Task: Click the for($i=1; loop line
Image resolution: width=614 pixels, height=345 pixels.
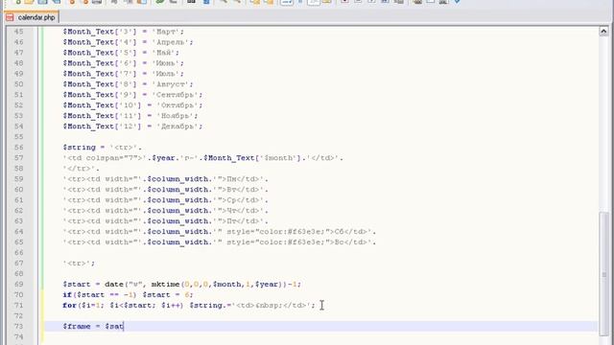Action: pos(189,306)
